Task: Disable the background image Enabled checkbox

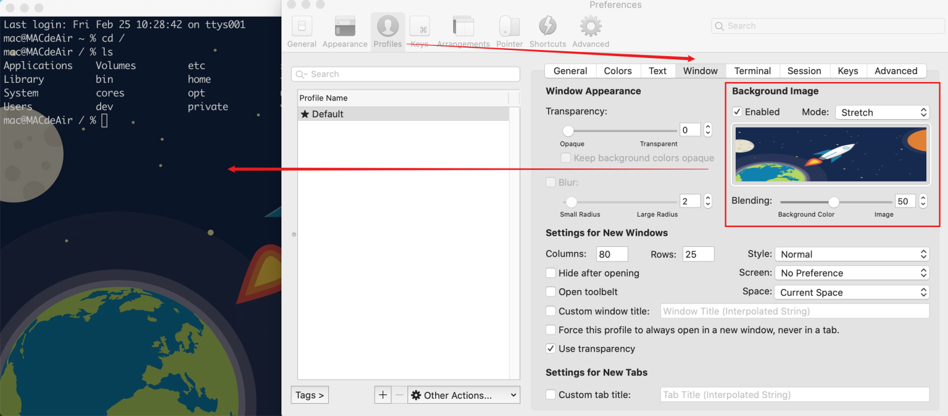Action: coord(737,112)
